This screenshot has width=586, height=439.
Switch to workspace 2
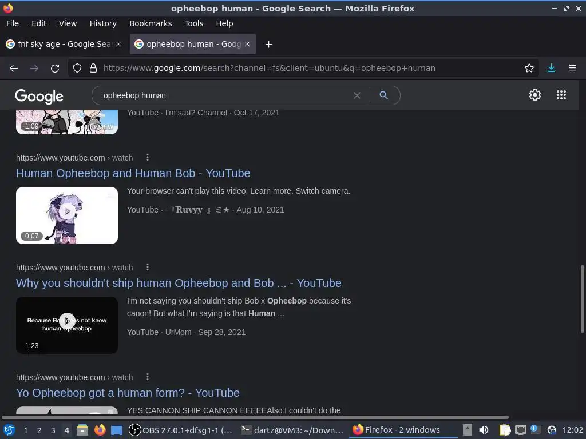(39, 430)
